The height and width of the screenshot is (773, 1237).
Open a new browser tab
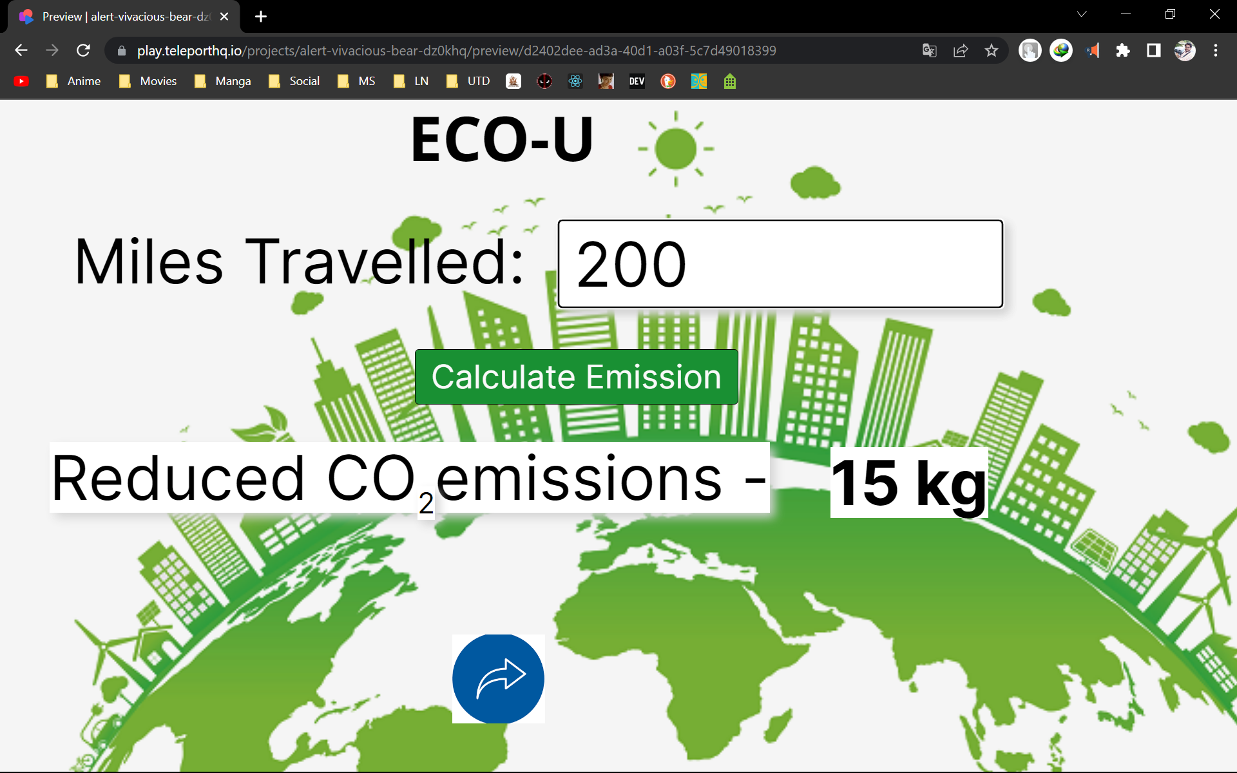(x=261, y=17)
